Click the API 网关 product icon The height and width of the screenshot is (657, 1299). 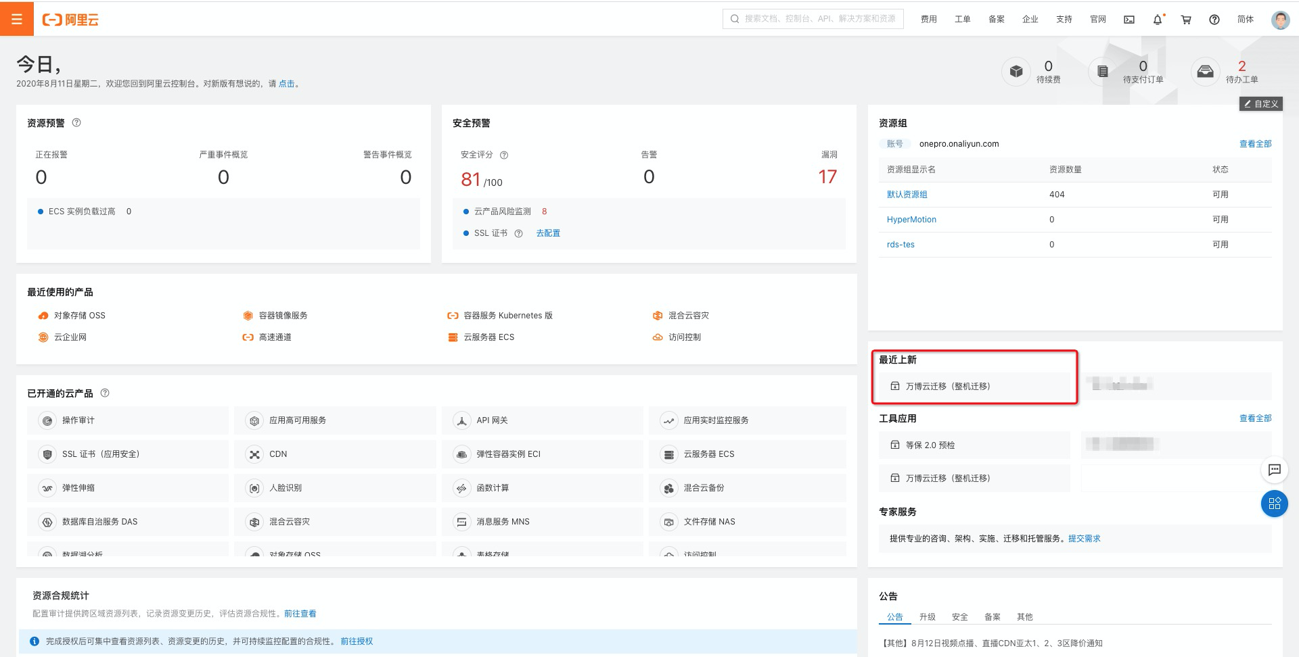(461, 421)
